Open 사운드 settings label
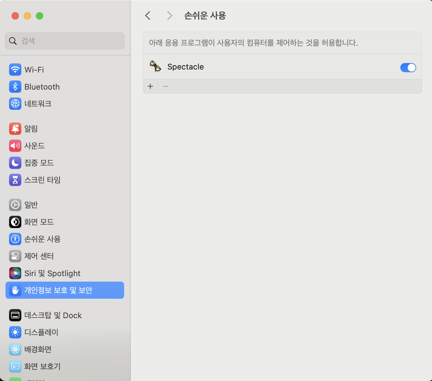This screenshot has width=432, height=381. (x=34, y=146)
